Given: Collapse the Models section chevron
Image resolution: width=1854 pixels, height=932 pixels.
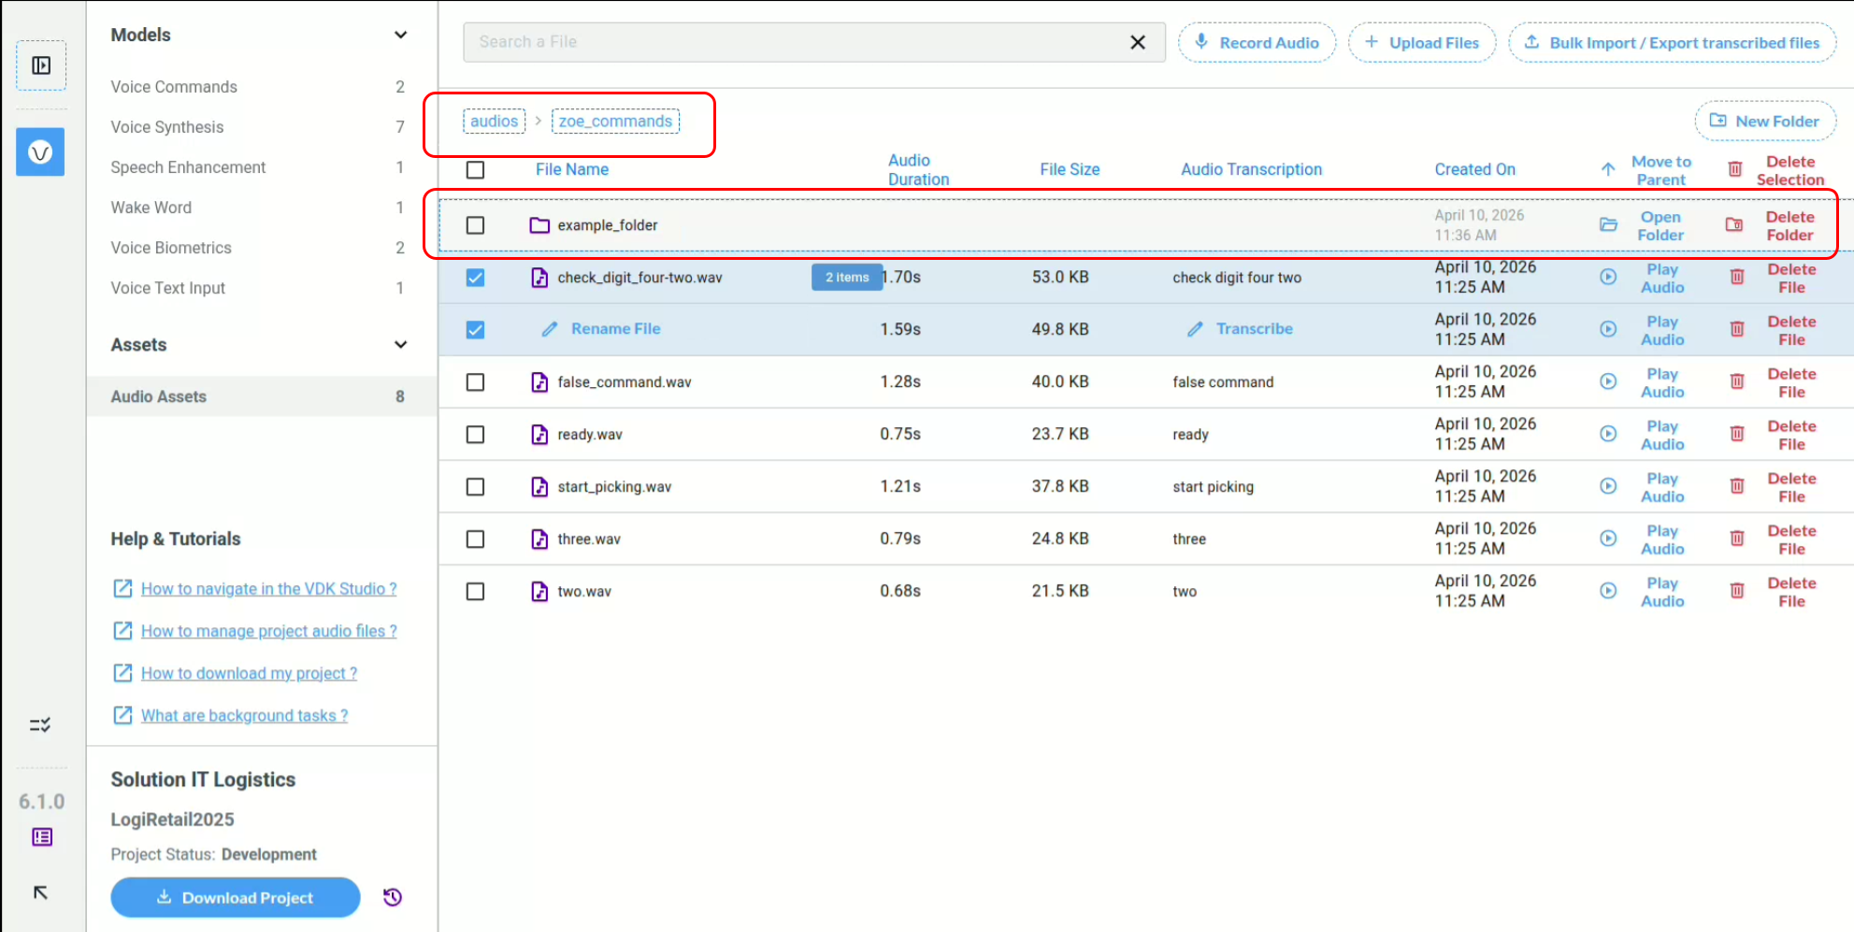Looking at the screenshot, I should point(400,36).
